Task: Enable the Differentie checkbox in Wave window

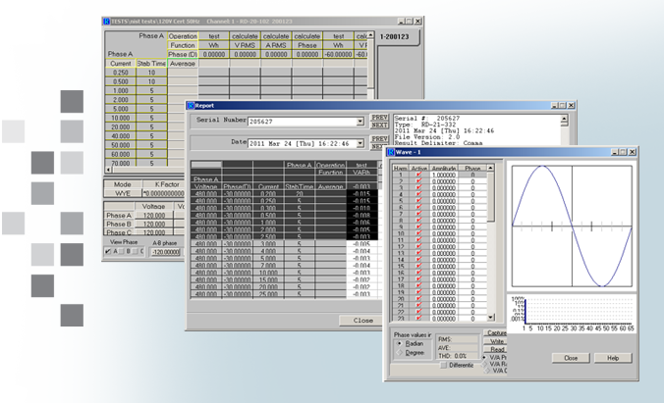Action: 443,365
